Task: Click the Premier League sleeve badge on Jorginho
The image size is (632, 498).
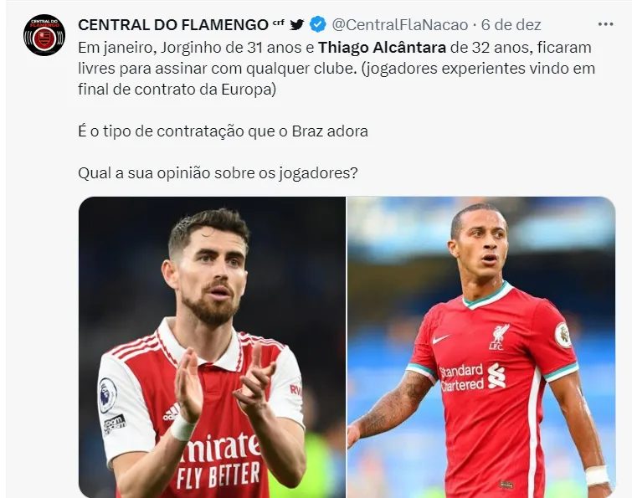Action: (108, 395)
